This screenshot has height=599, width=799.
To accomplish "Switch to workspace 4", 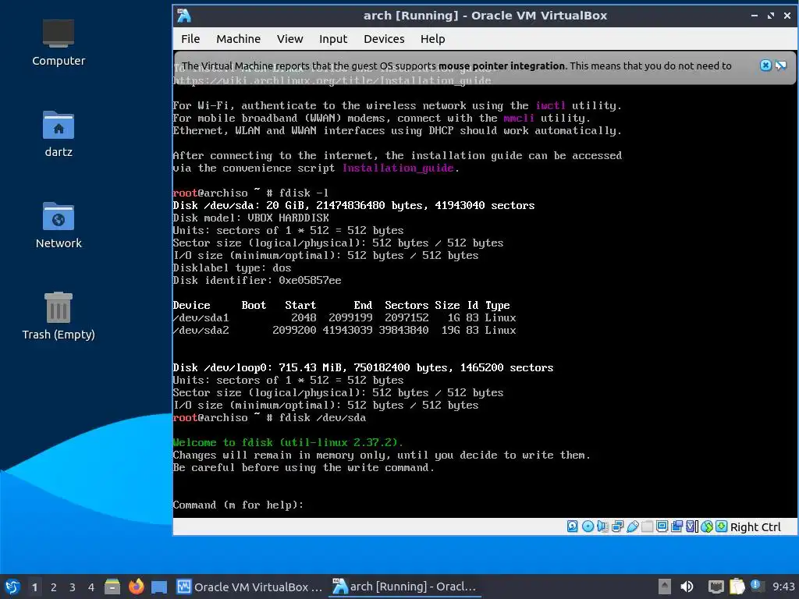I will coord(91,587).
